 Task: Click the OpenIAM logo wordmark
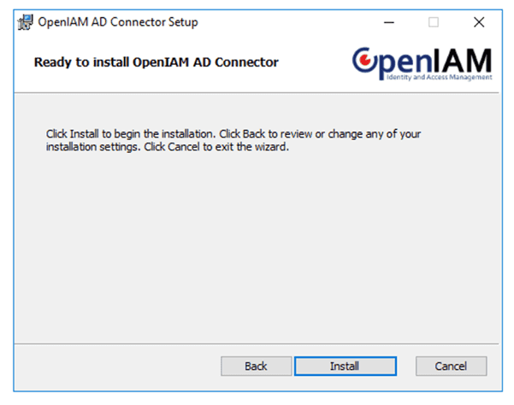coord(422,62)
